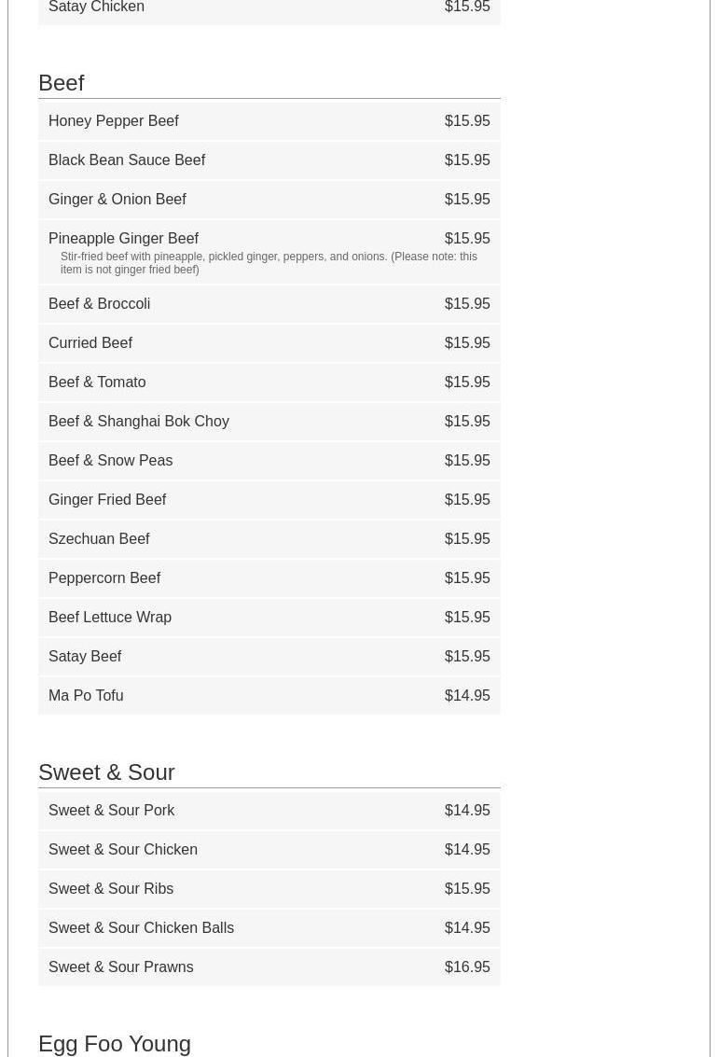Click the Ma Po Tofu row
Viewport: 718px width, 1057px height.
86,696
